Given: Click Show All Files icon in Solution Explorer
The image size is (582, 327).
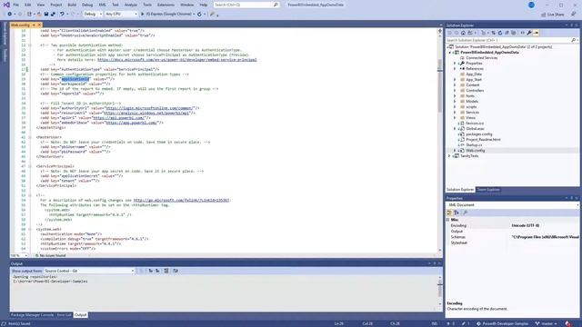Looking at the screenshot, I should (x=513, y=33).
